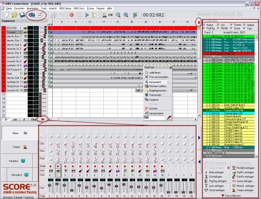Zoom in with the plus magnifier icon
Image resolution: width=261 pixels, height=199 pixels.
point(126,15)
